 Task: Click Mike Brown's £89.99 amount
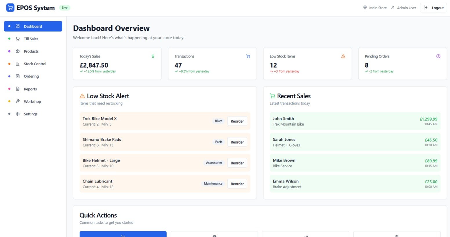(431, 161)
